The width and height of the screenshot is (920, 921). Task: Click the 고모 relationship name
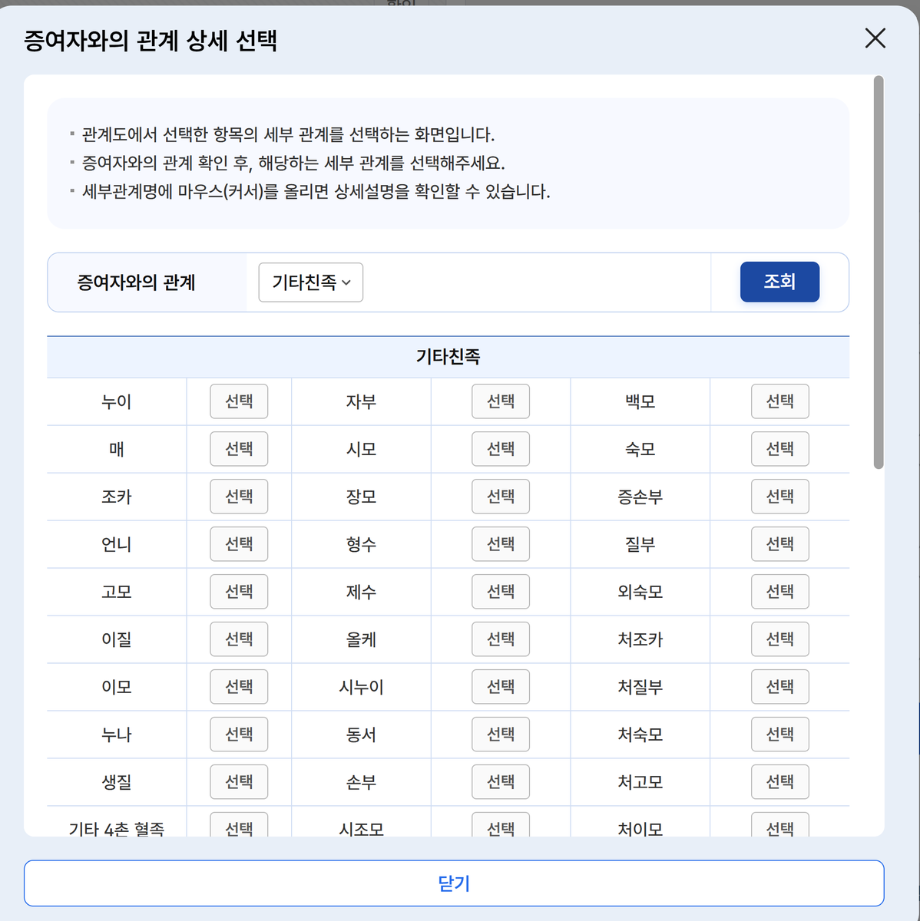point(117,592)
